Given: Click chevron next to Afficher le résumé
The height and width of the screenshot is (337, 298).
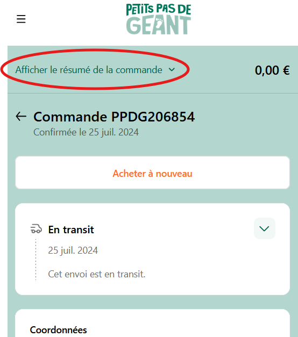Looking at the screenshot, I should click(x=172, y=70).
